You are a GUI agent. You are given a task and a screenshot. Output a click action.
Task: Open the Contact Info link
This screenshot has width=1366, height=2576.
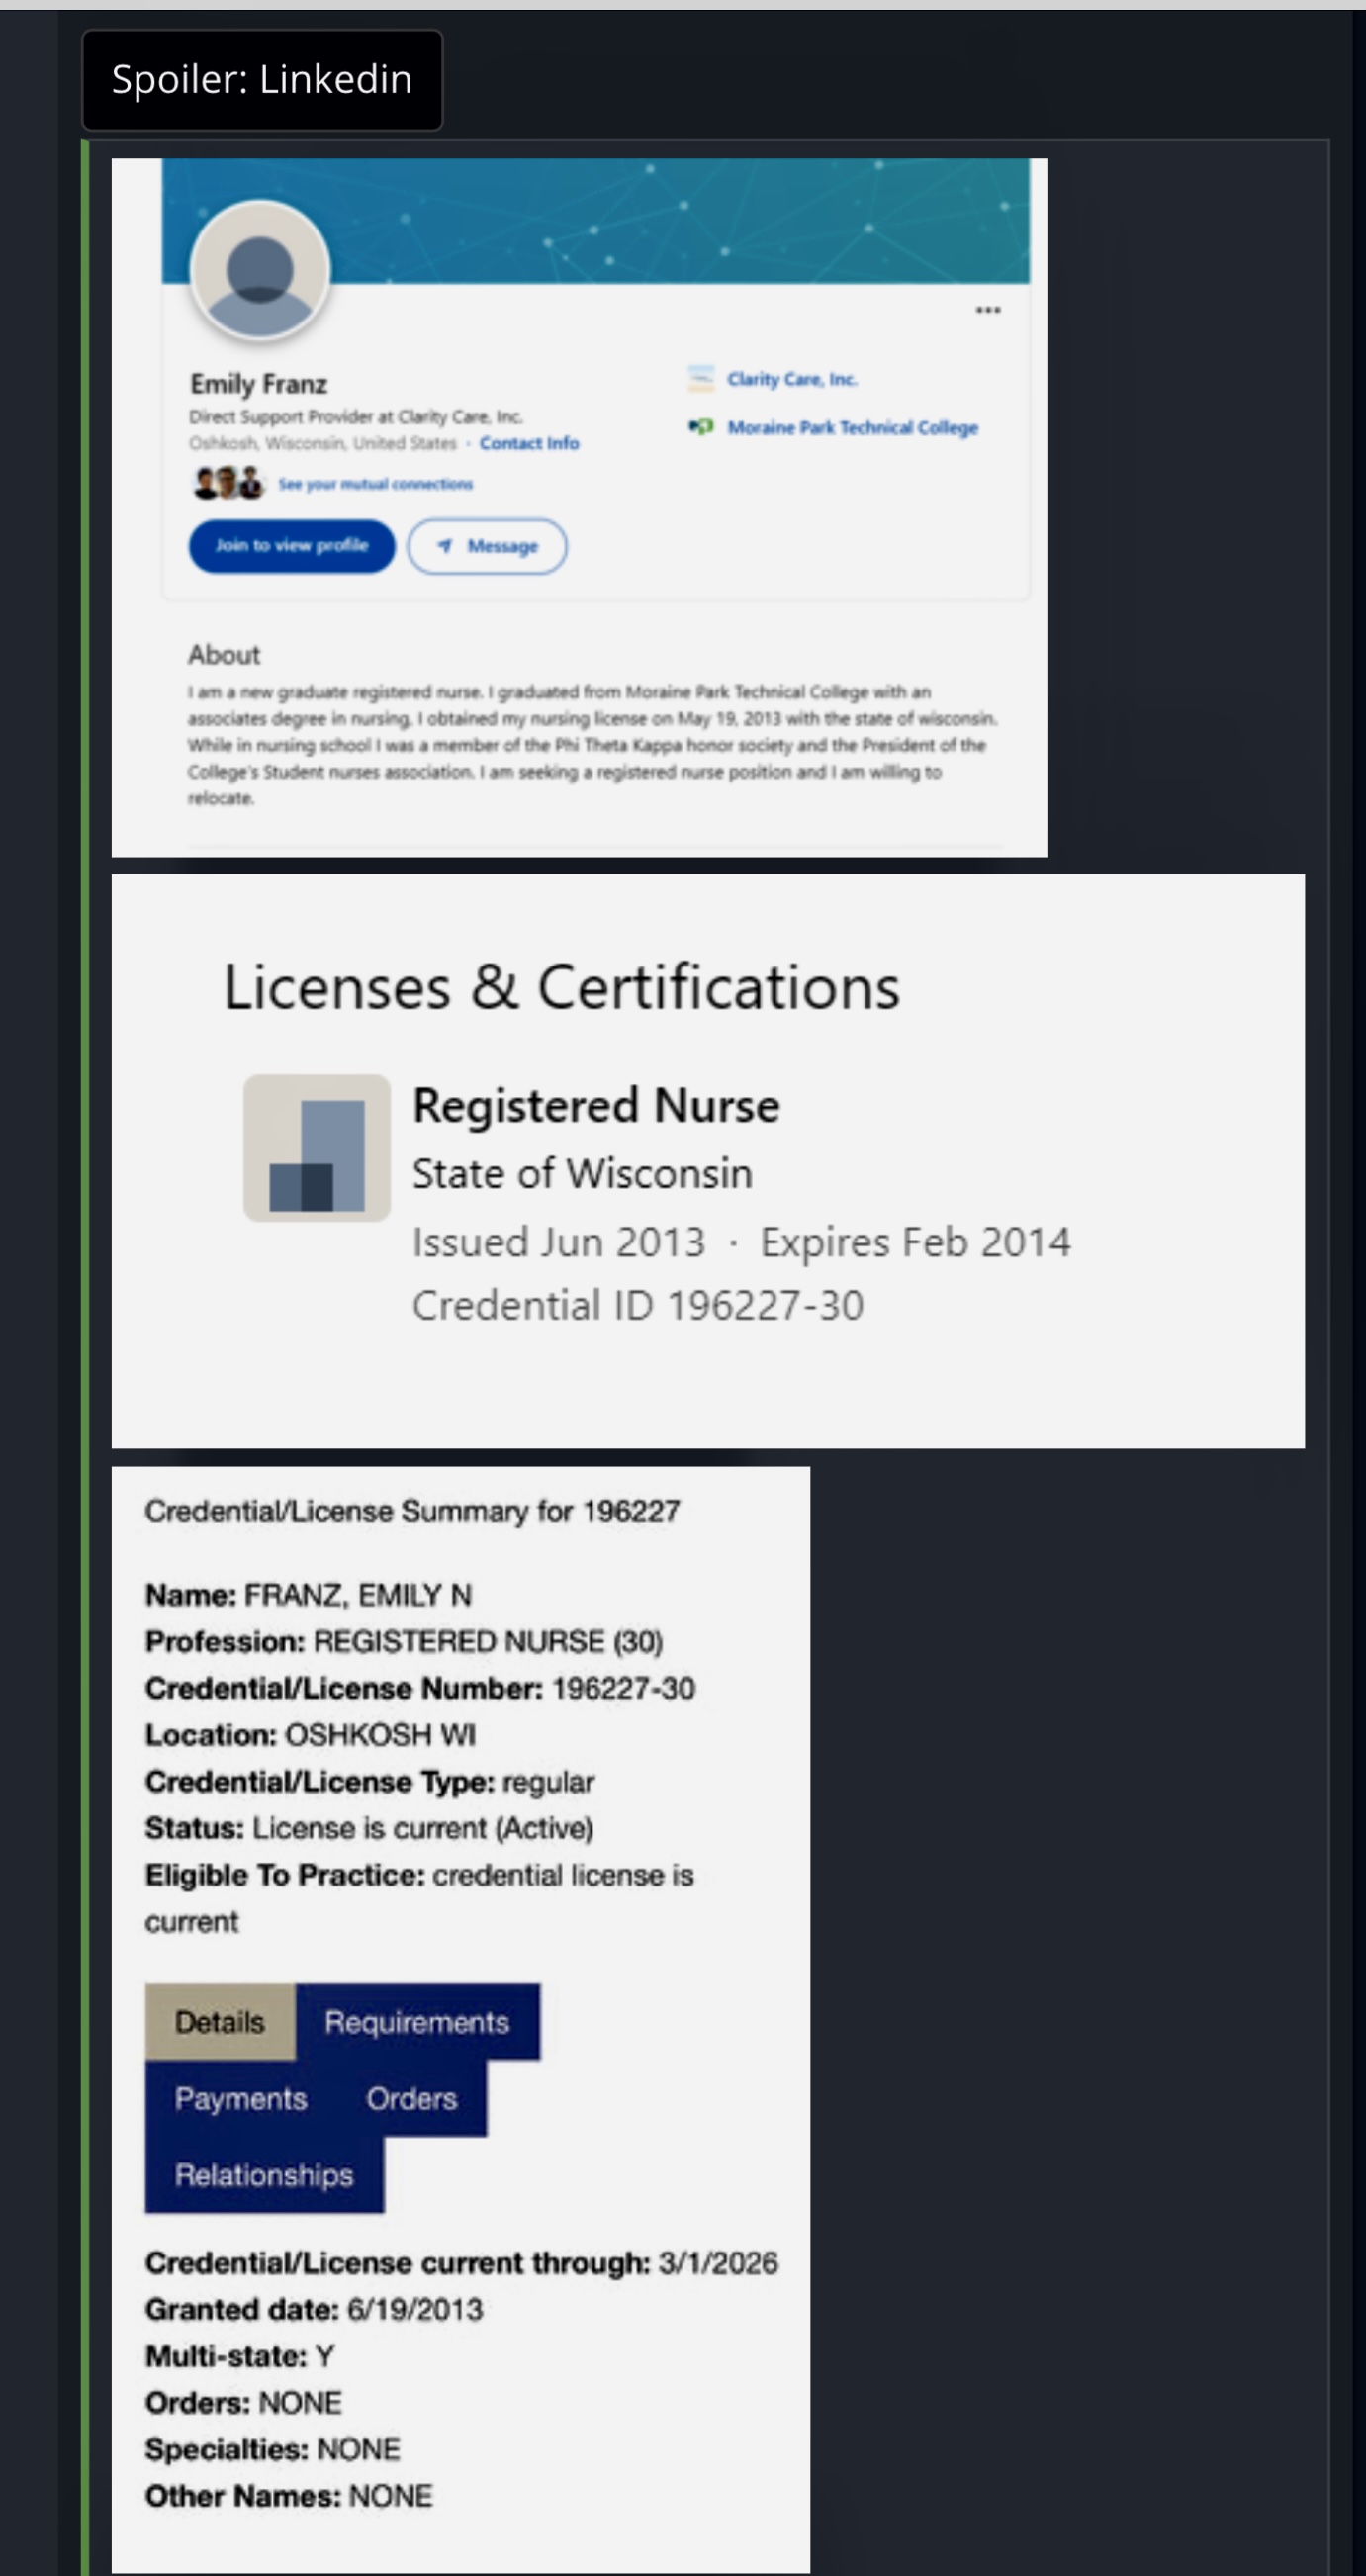[x=529, y=443]
